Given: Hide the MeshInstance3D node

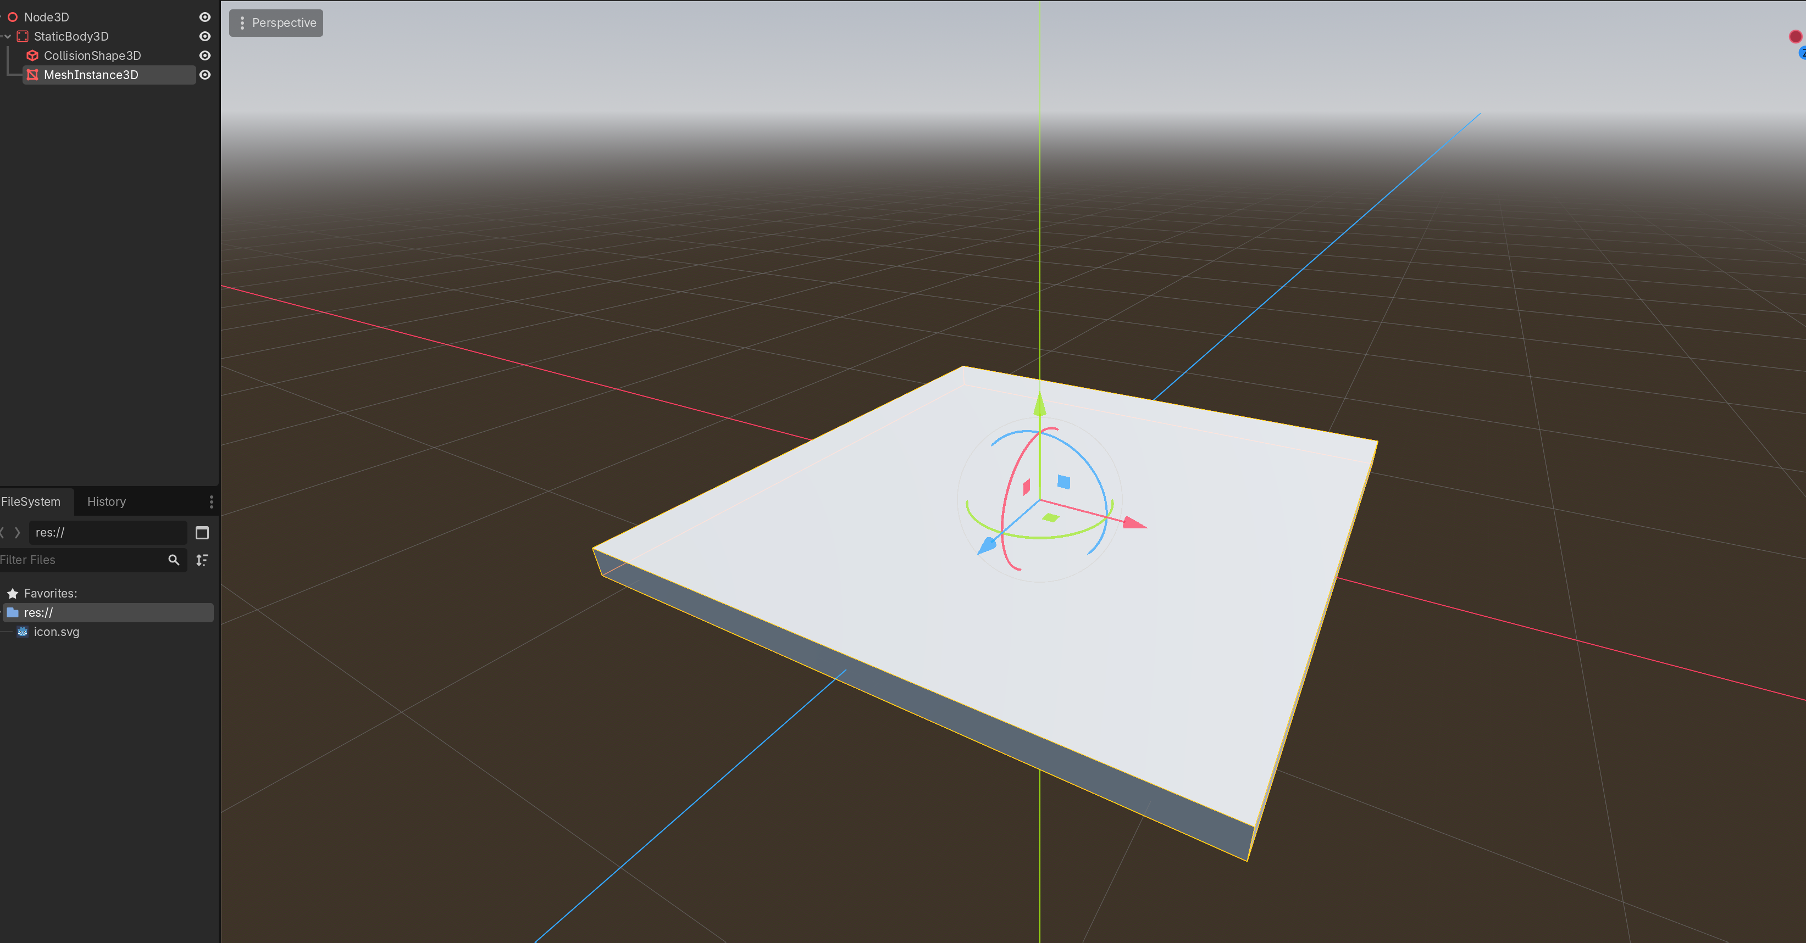Looking at the screenshot, I should click(x=204, y=75).
